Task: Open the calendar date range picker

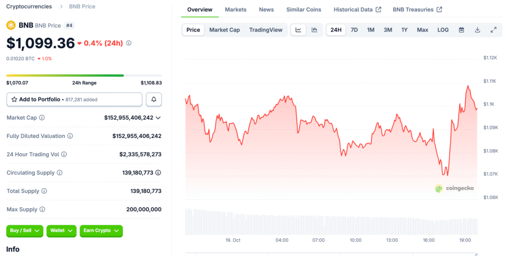Action: (x=461, y=30)
